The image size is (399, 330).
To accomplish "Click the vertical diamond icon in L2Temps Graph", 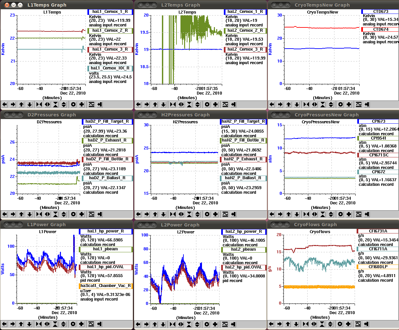I will pyautogui.click(x=198, y=104).
